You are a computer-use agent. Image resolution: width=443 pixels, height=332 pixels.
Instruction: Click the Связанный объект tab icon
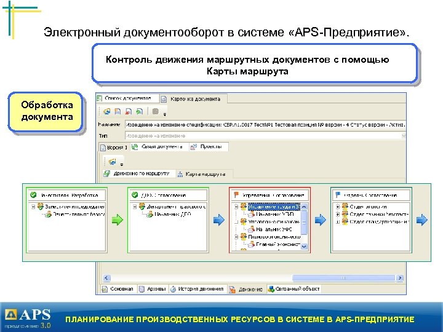pos(271,289)
